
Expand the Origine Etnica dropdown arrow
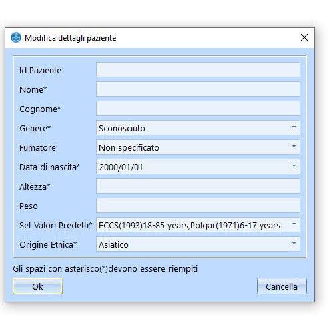point(294,244)
